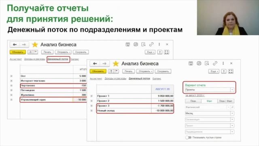Click Печать button in rear window
This screenshot has height=146, width=259.
[47, 52]
